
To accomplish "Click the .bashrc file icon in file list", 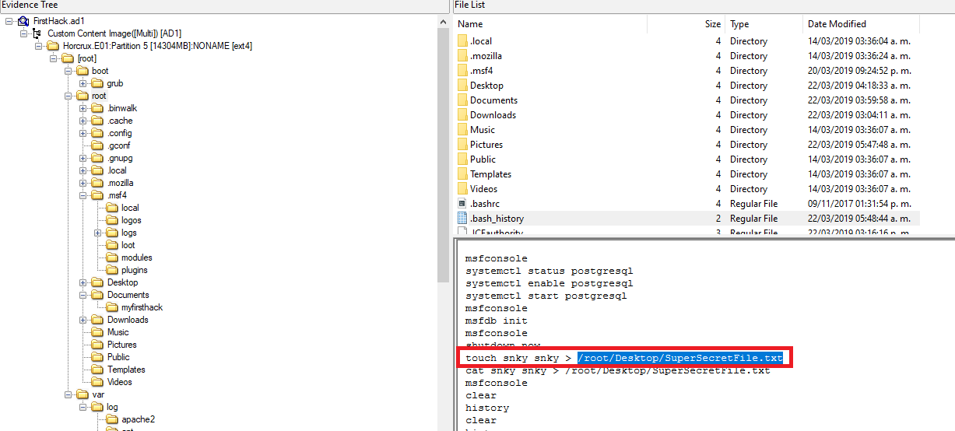I will 462,204.
